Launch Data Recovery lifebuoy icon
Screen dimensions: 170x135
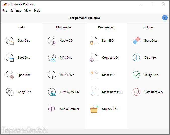(x=136, y=92)
